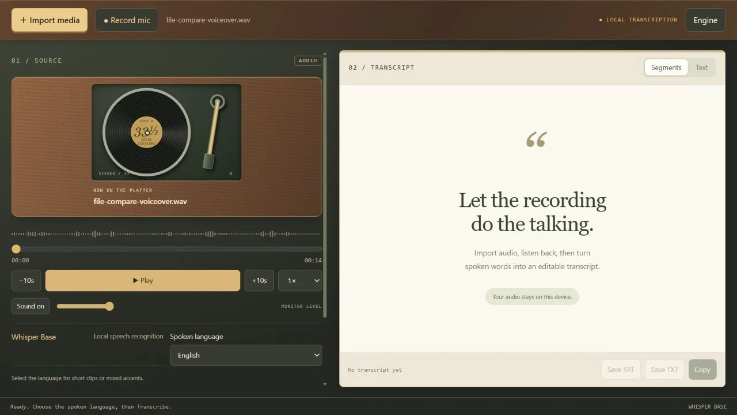Open the Engine settings button
The width and height of the screenshot is (737, 415).
705,20
